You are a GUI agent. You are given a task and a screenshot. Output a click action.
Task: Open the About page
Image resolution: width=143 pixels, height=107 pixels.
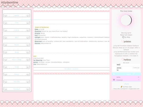click(x=17, y=74)
